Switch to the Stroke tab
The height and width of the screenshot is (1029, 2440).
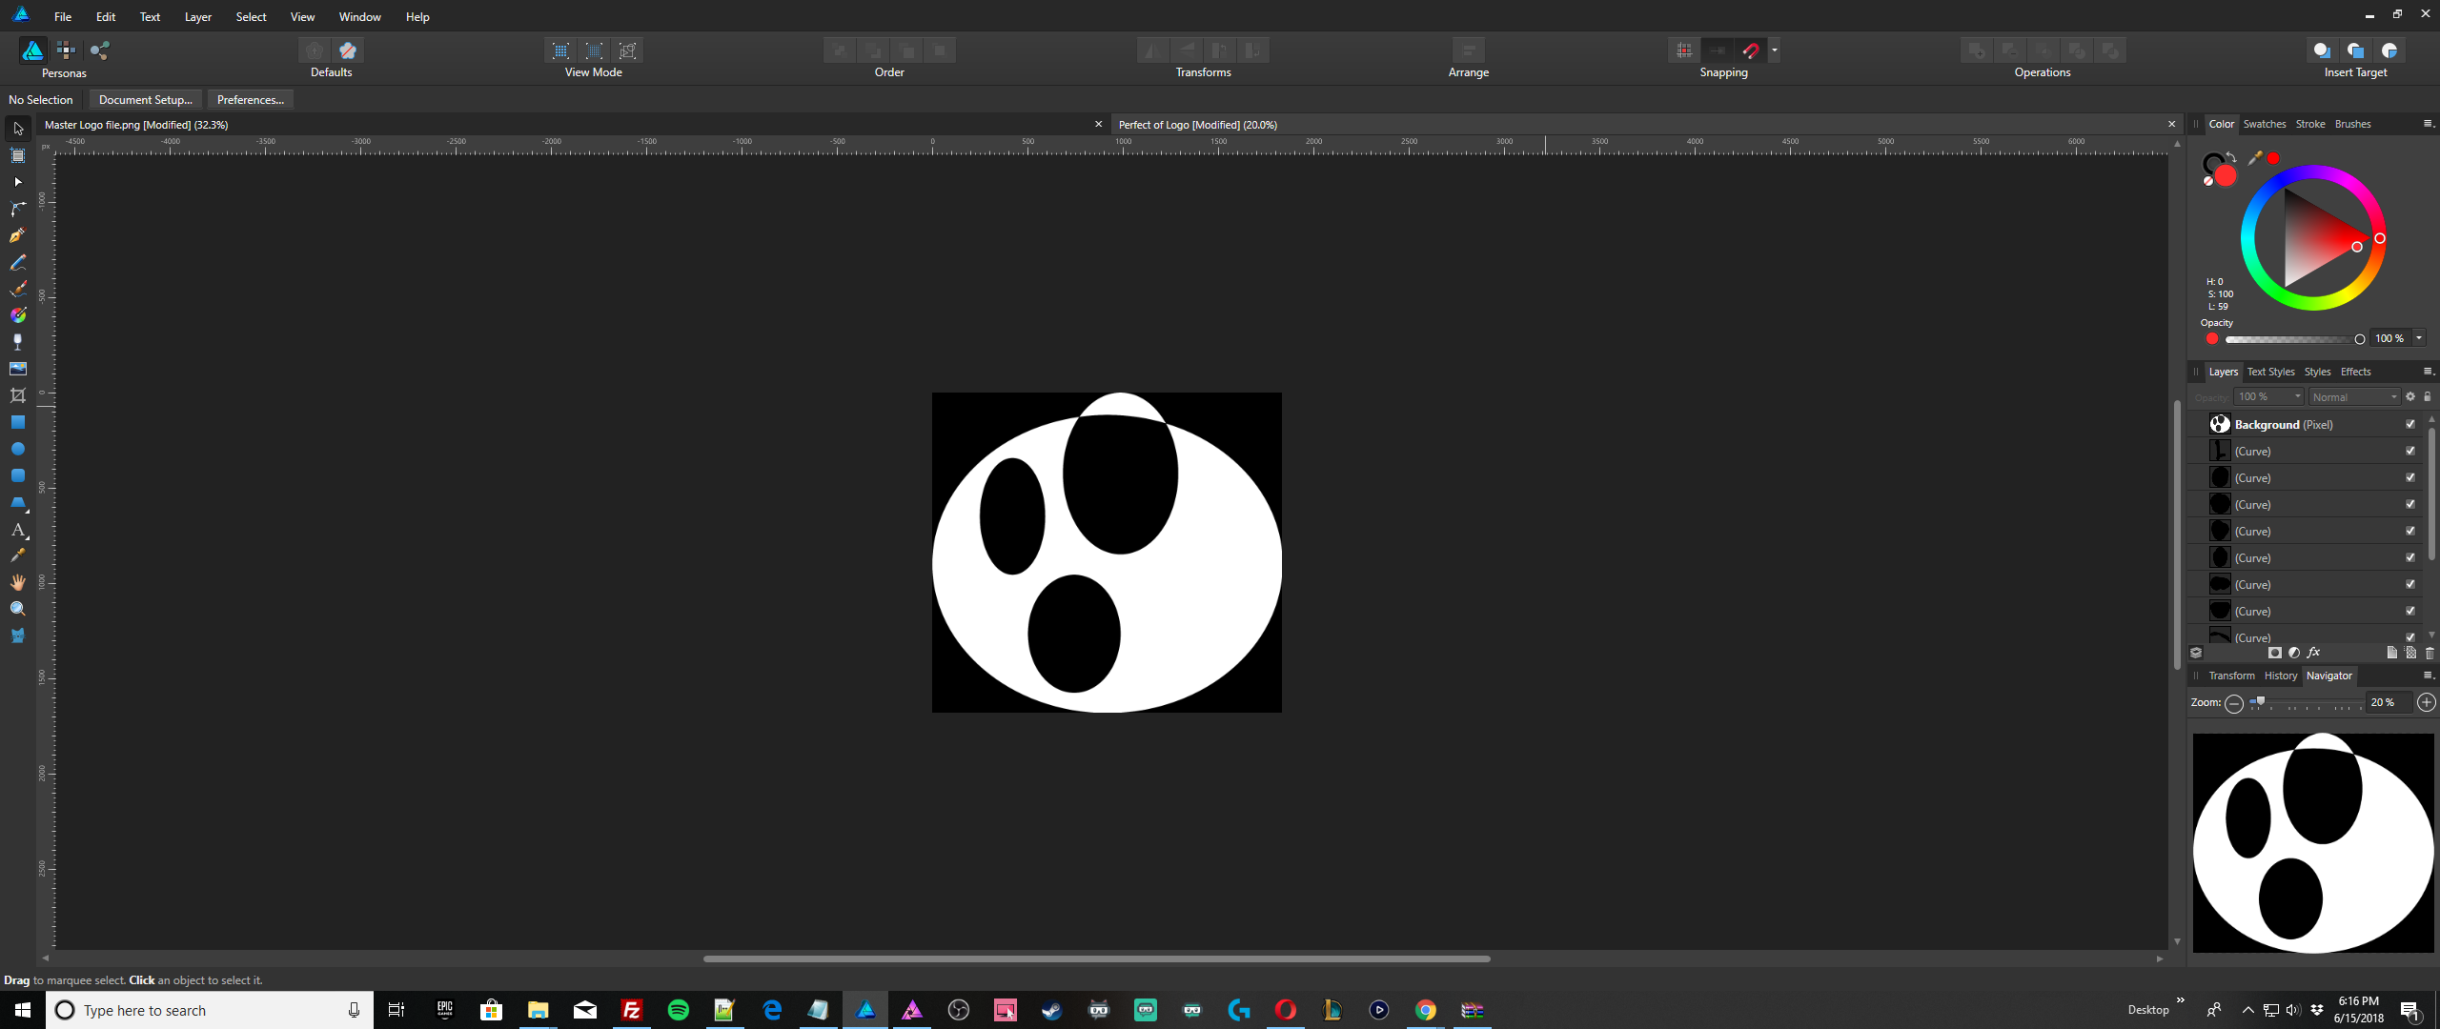click(2310, 124)
